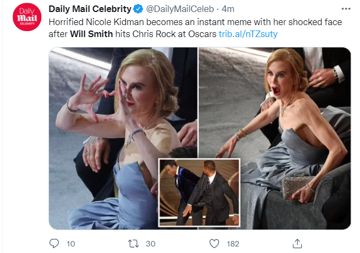Open the Daily Mail Celebrity profile name
The height and width of the screenshot is (253, 360).
point(90,9)
